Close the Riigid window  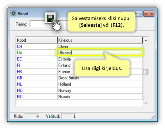point(149,14)
